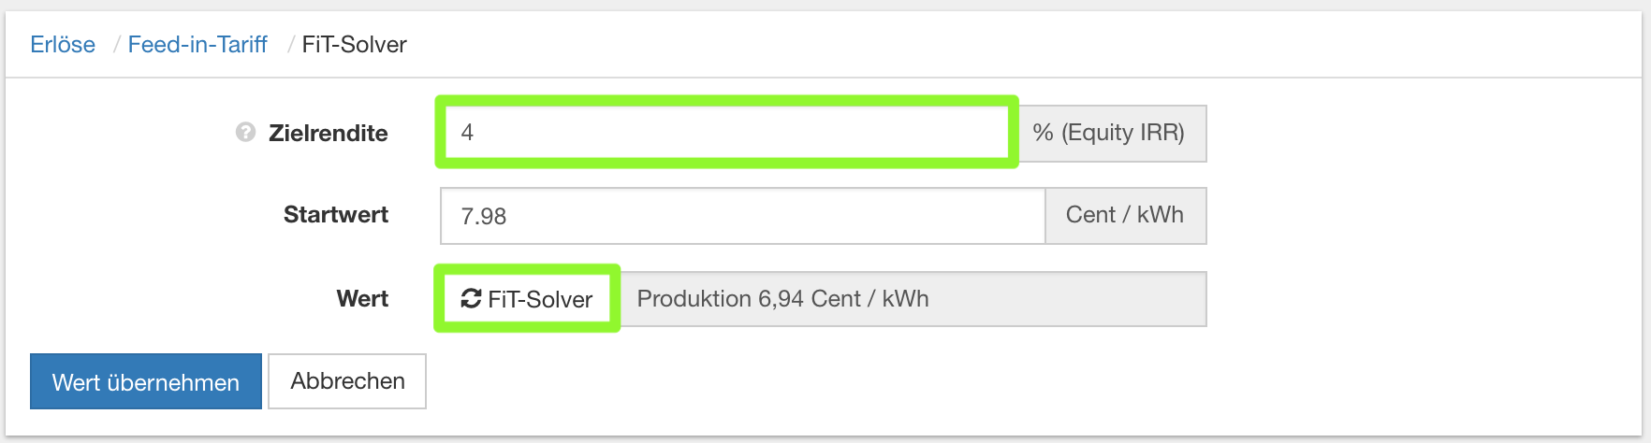Navigate to Feed-in-Tariff breadcrumb
The height and width of the screenshot is (443, 1651).
197,45
